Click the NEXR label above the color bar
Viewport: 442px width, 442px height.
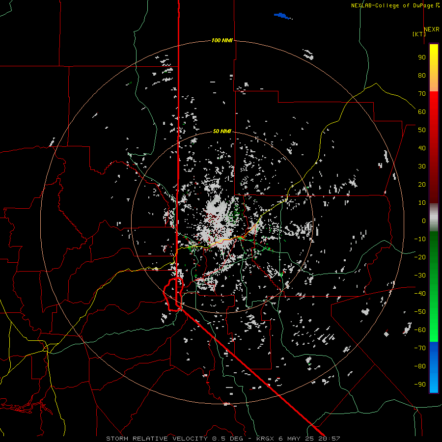tap(432, 29)
